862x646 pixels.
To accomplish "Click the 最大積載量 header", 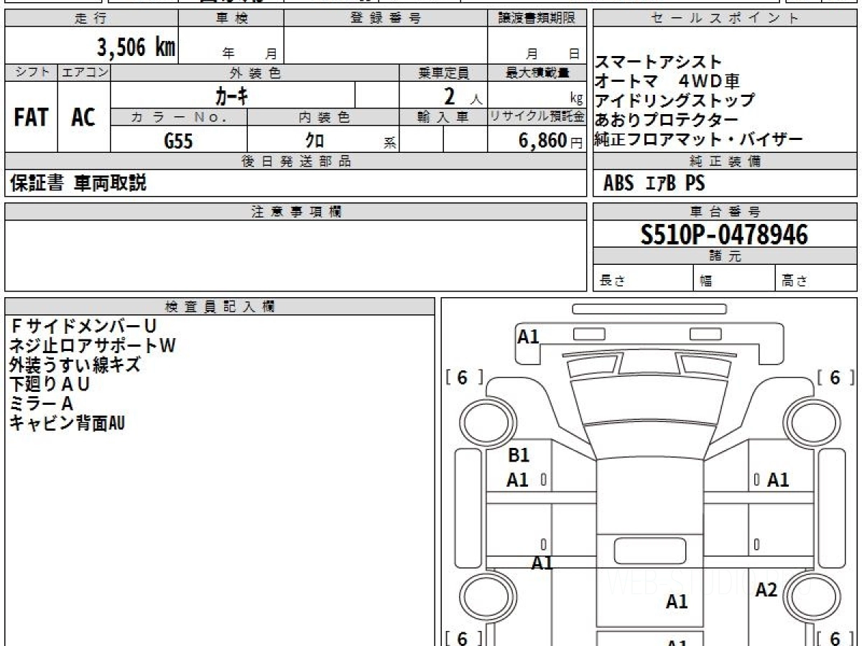I will (x=537, y=72).
